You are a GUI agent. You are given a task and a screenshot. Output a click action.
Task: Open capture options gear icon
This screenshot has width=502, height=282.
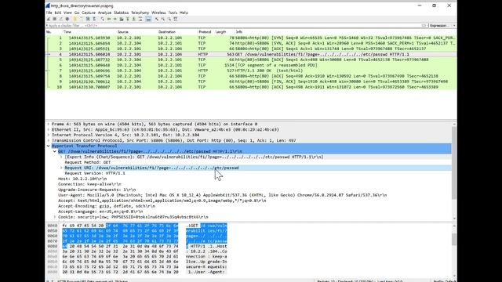click(67, 19)
